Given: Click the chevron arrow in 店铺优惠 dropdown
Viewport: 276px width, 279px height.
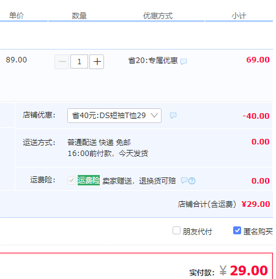Looking at the screenshot, I should [154, 116].
